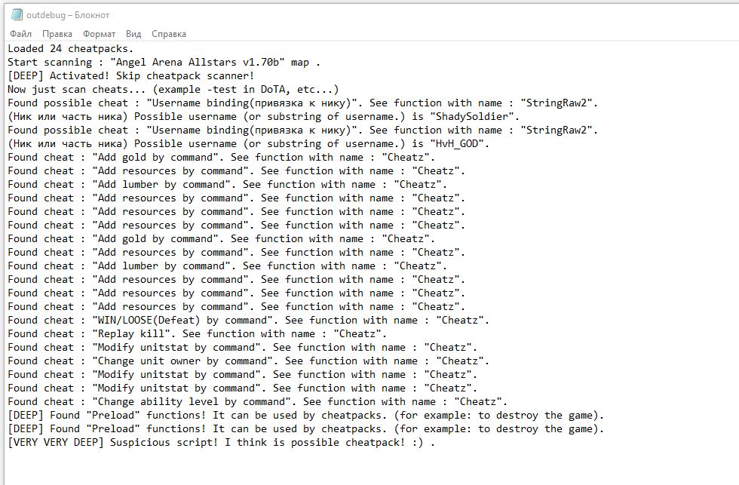Image resolution: width=739 pixels, height=485 pixels.
Task: Click the 'Replay kill' cheat line
Action: click(197, 333)
